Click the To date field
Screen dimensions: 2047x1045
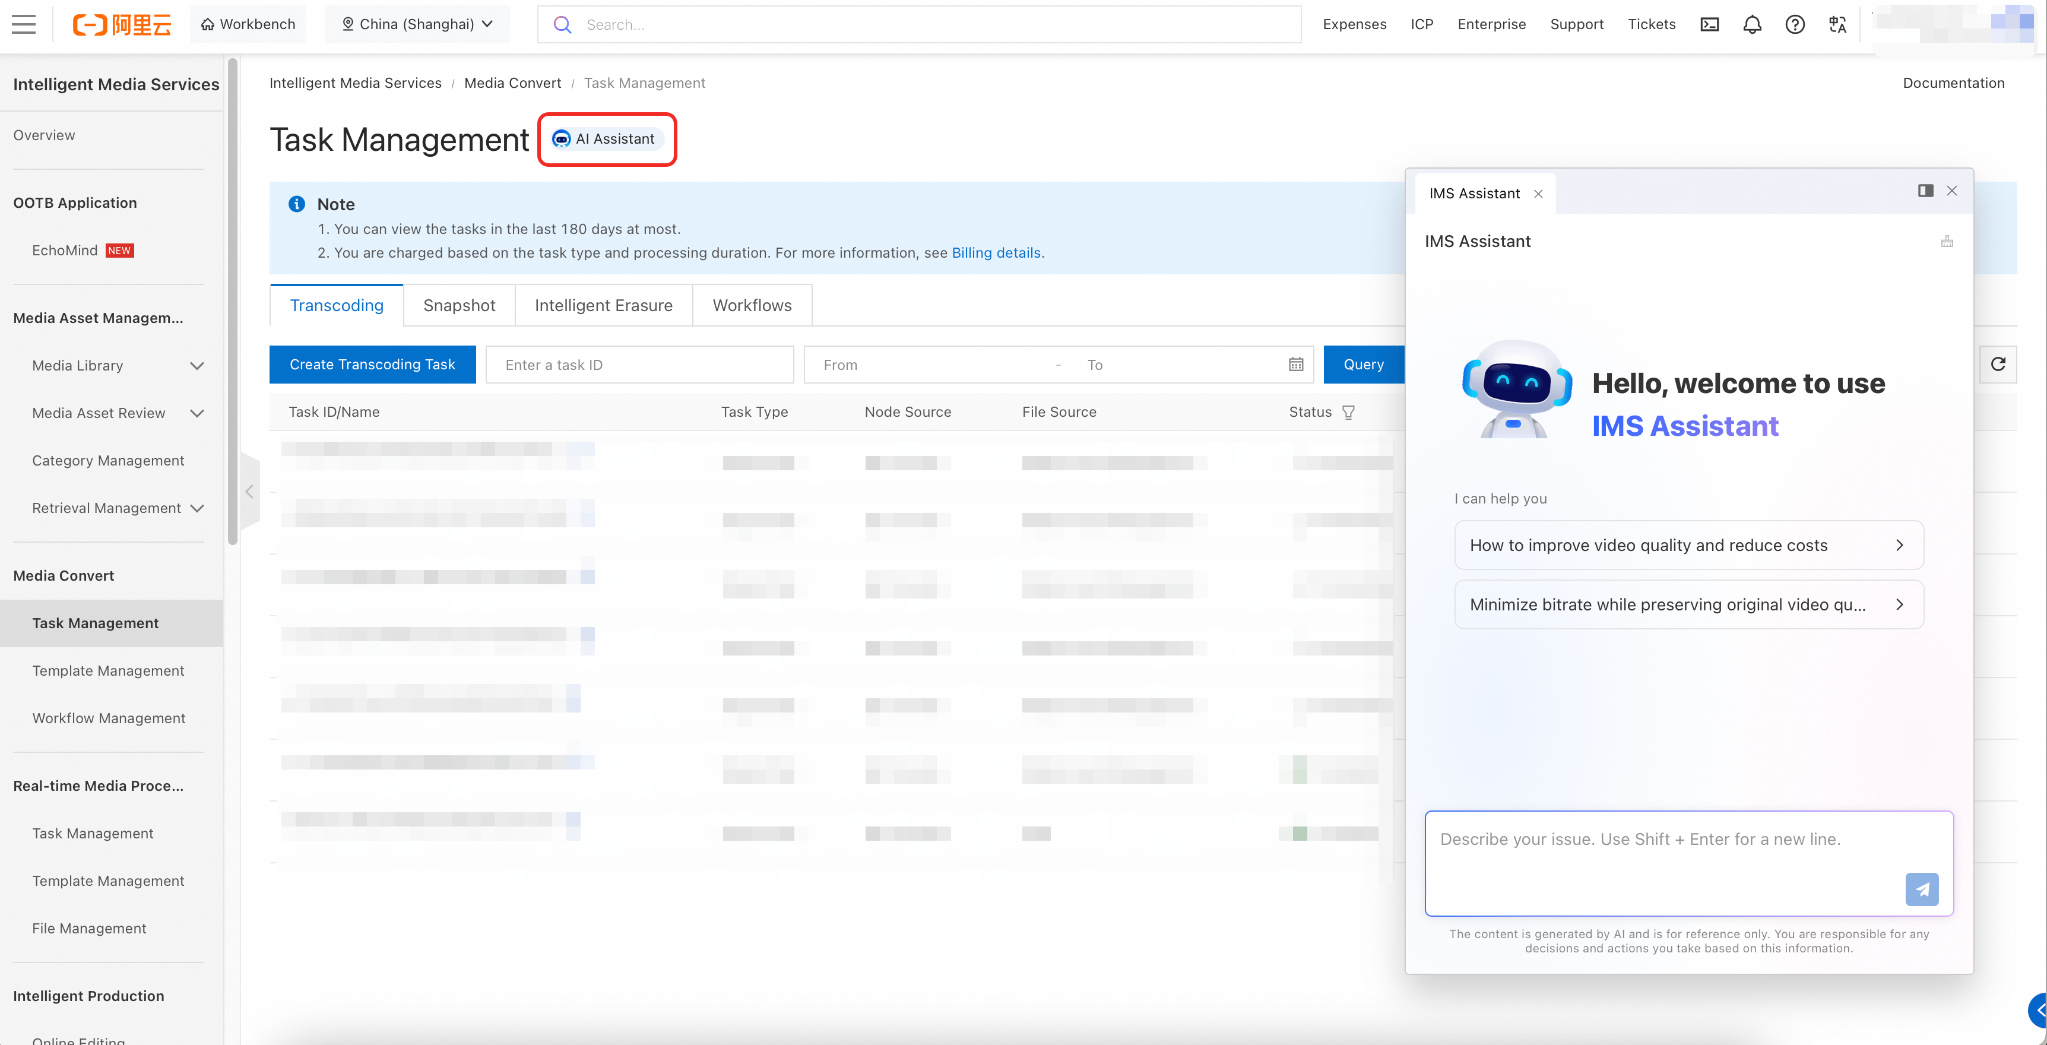1178,365
